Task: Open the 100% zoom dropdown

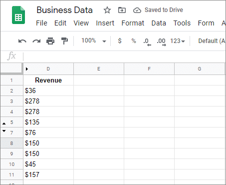Action: pos(94,41)
